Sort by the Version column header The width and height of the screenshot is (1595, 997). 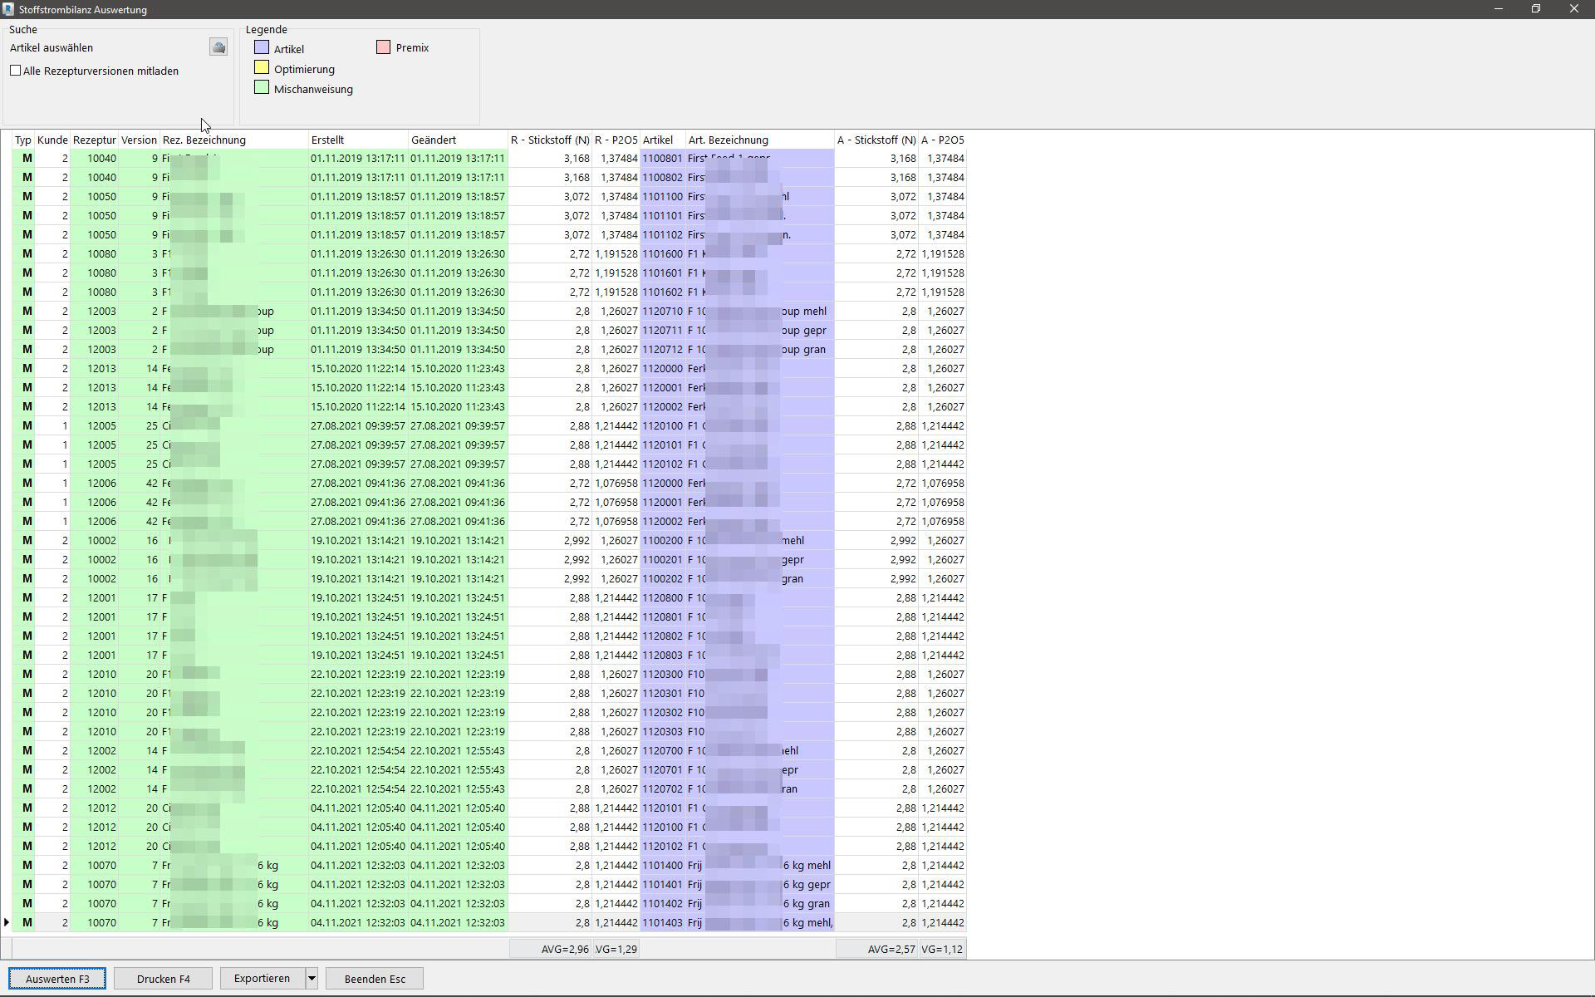pyautogui.click(x=139, y=140)
